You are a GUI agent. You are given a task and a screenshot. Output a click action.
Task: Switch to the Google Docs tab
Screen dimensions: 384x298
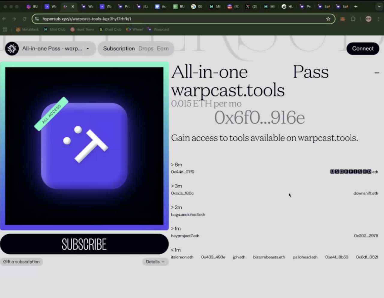160,6
